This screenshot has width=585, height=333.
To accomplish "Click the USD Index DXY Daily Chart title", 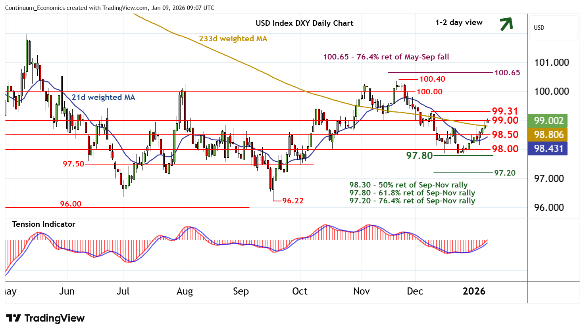I will click(304, 23).
